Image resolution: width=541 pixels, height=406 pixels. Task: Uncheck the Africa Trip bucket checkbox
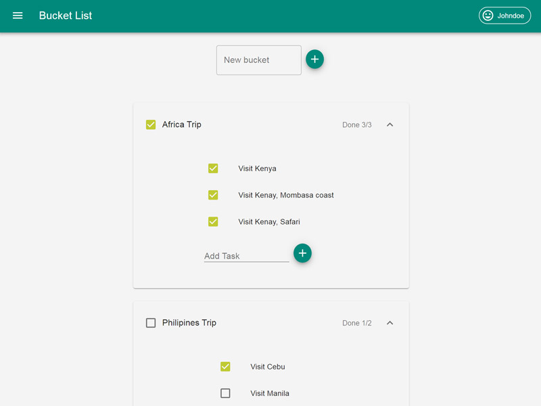point(151,125)
